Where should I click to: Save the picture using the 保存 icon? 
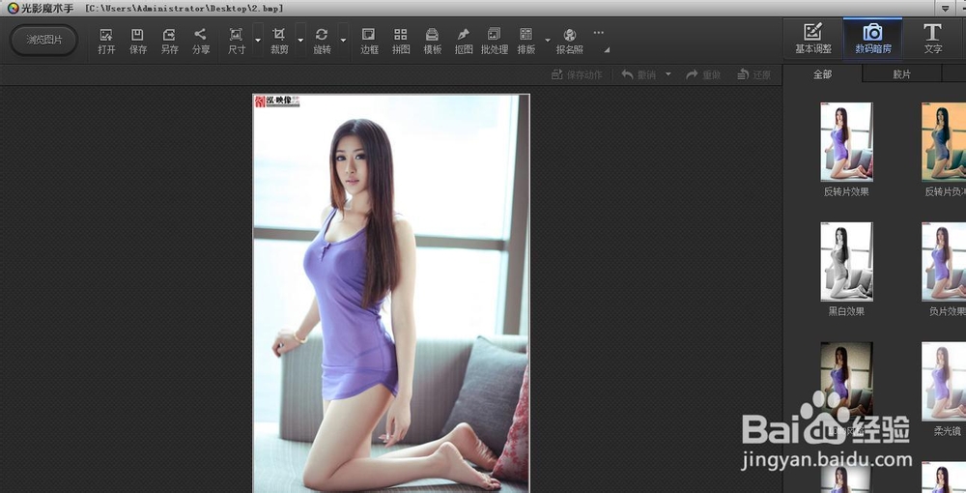[137, 42]
